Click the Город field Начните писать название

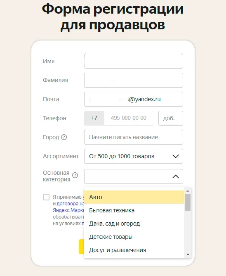point(134,137)
